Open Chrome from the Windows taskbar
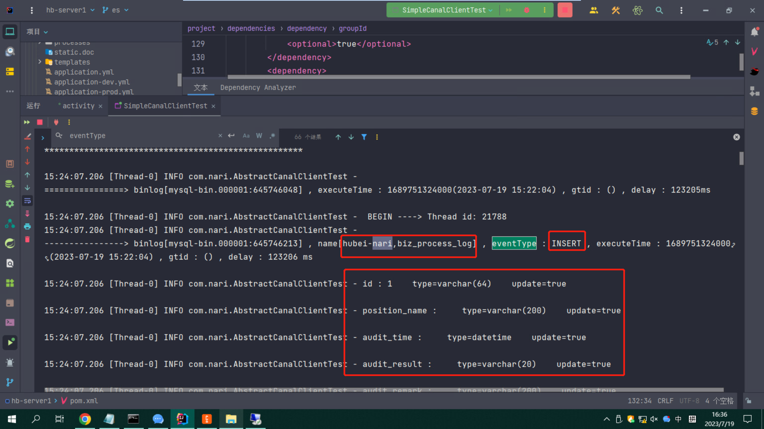Image resolution: width=764 pixels, height=429 pixels. 85,419
